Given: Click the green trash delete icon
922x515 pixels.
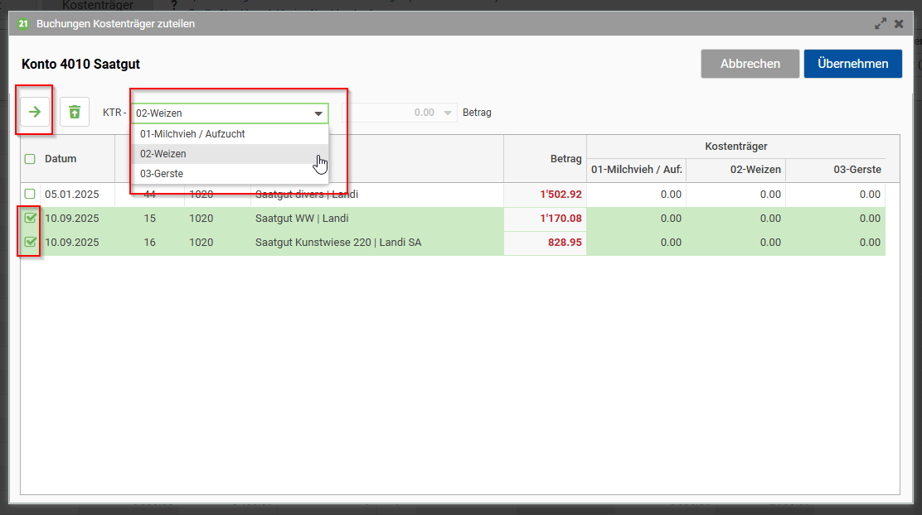Looking at the screenshot, I should click(75, 112).
